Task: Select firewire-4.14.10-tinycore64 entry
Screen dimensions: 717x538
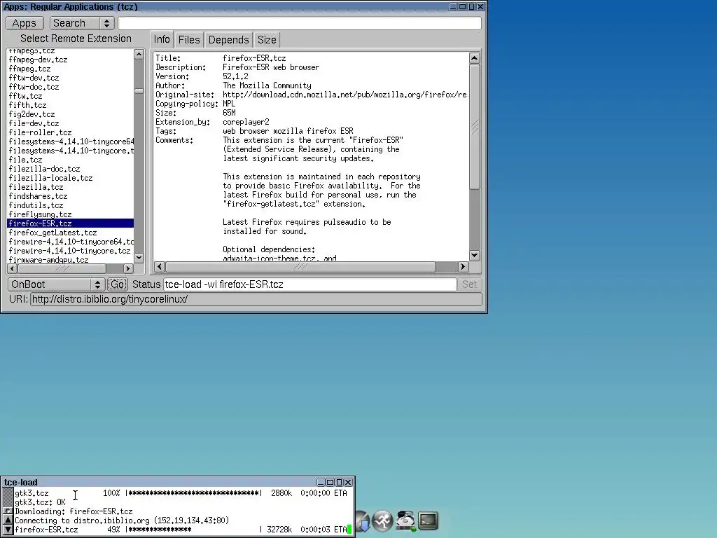Action: pos(71,242)
